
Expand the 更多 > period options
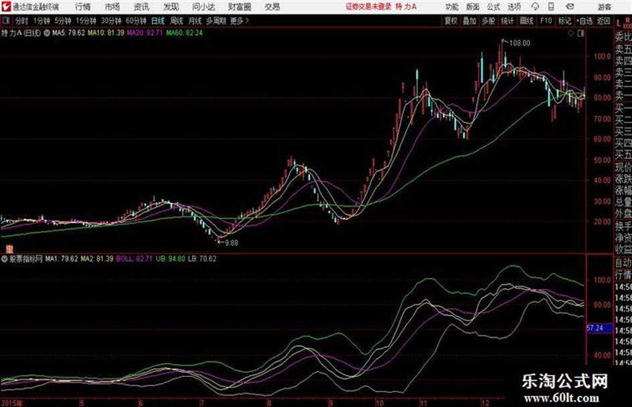239,21
